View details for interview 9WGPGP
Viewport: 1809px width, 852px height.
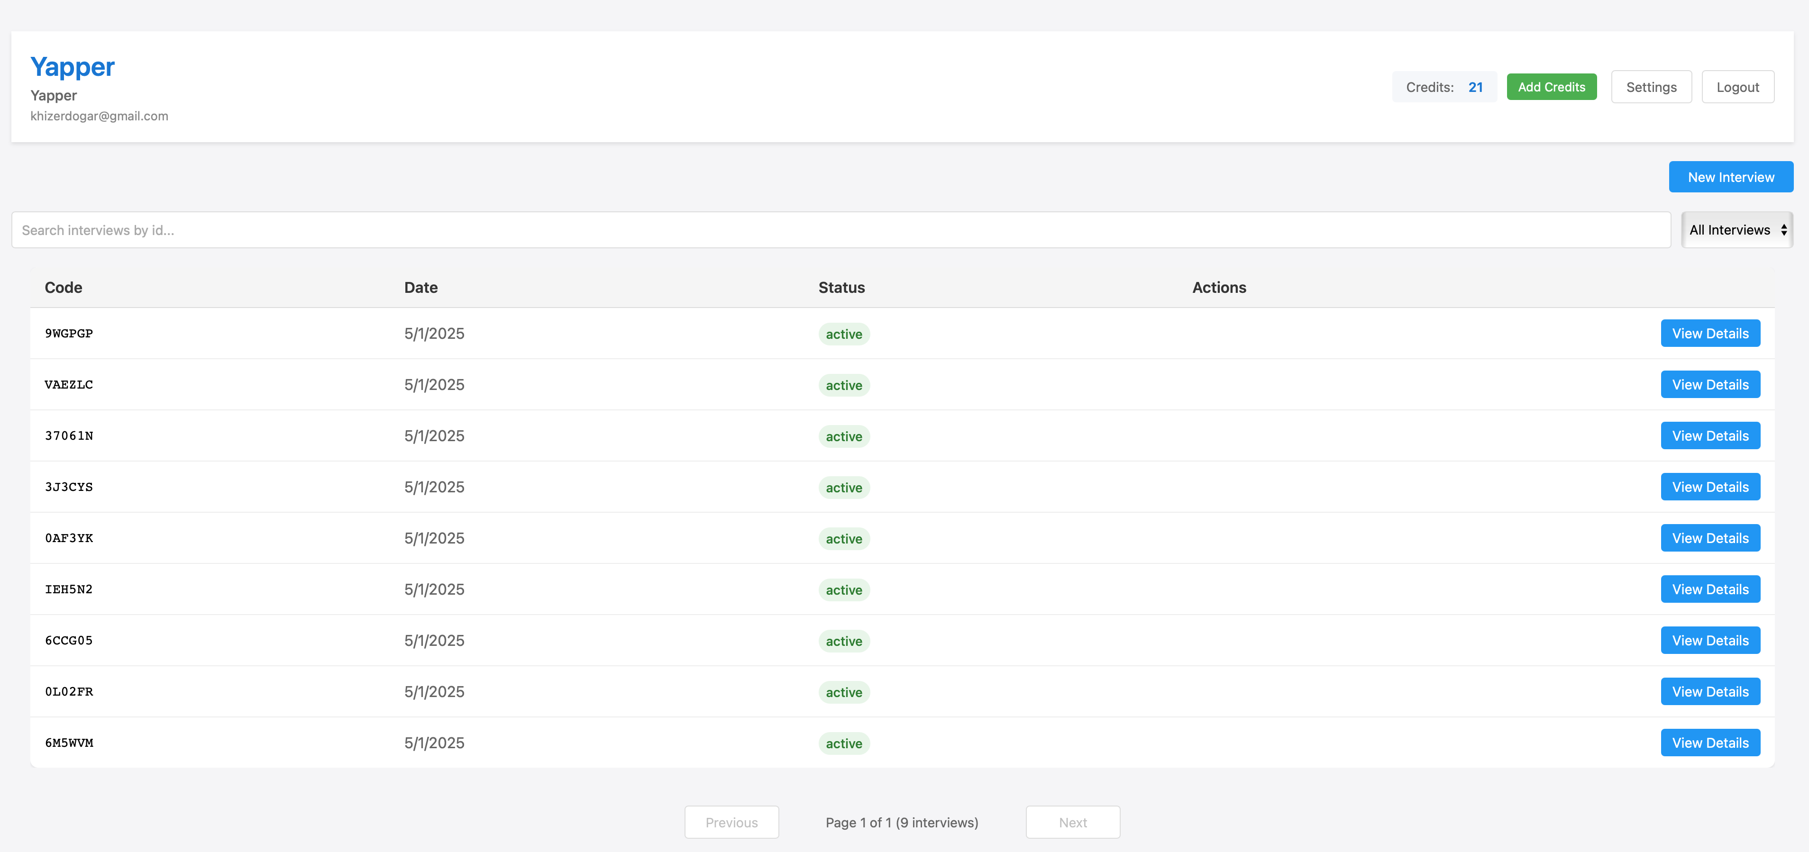[x=1709, y=334]
